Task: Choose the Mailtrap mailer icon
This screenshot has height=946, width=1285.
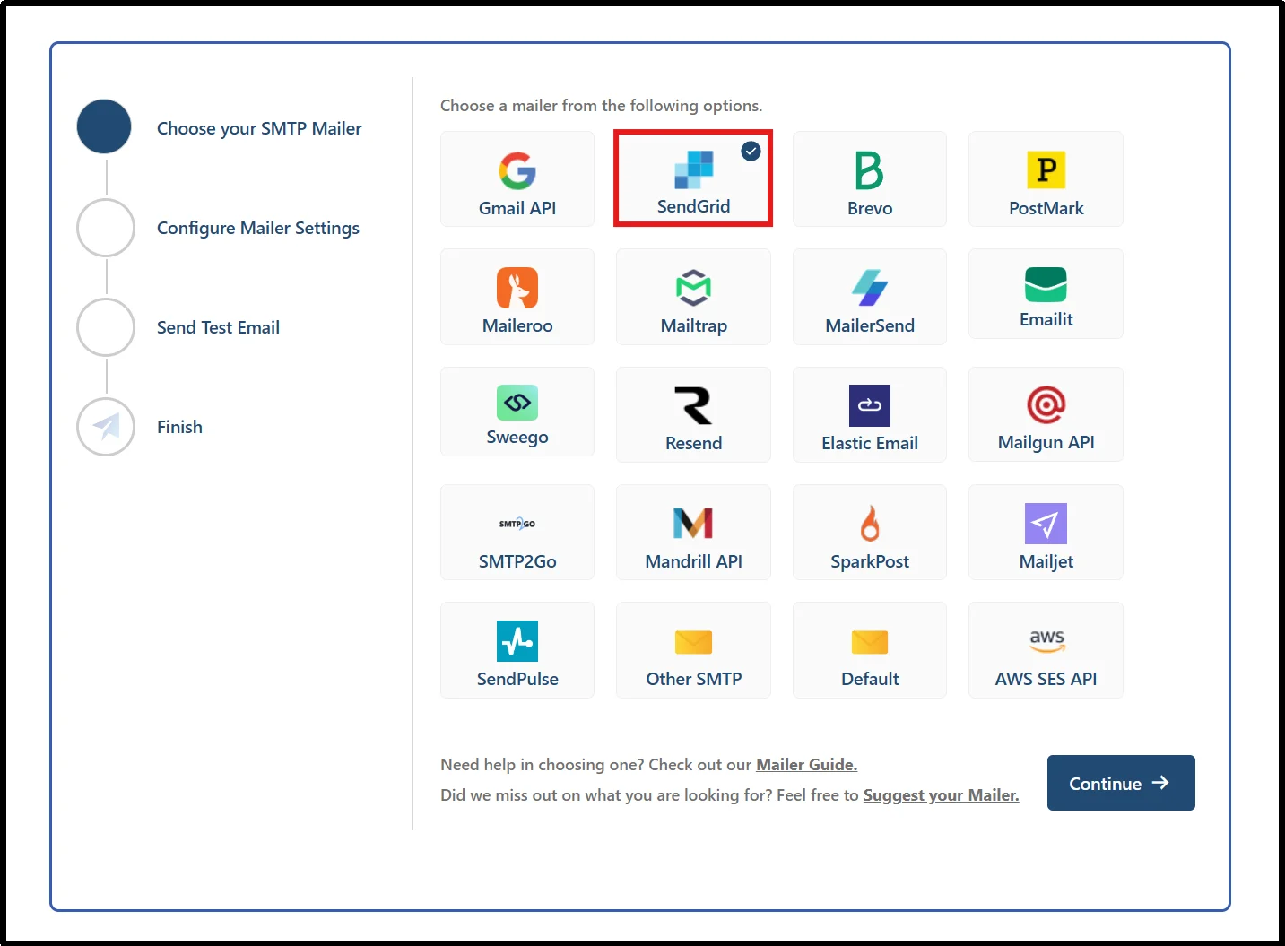Action: (x=693, y=288)
